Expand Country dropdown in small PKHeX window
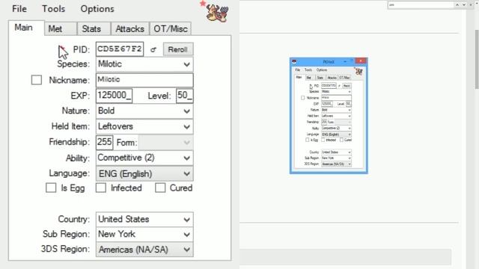Screen dimensions: 479x269 (336, 152)
